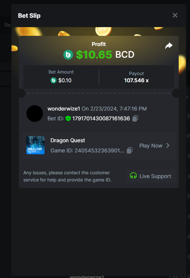Copy the Game ID
The width and height of the screenshot is (190, 278).
(130, 151)
